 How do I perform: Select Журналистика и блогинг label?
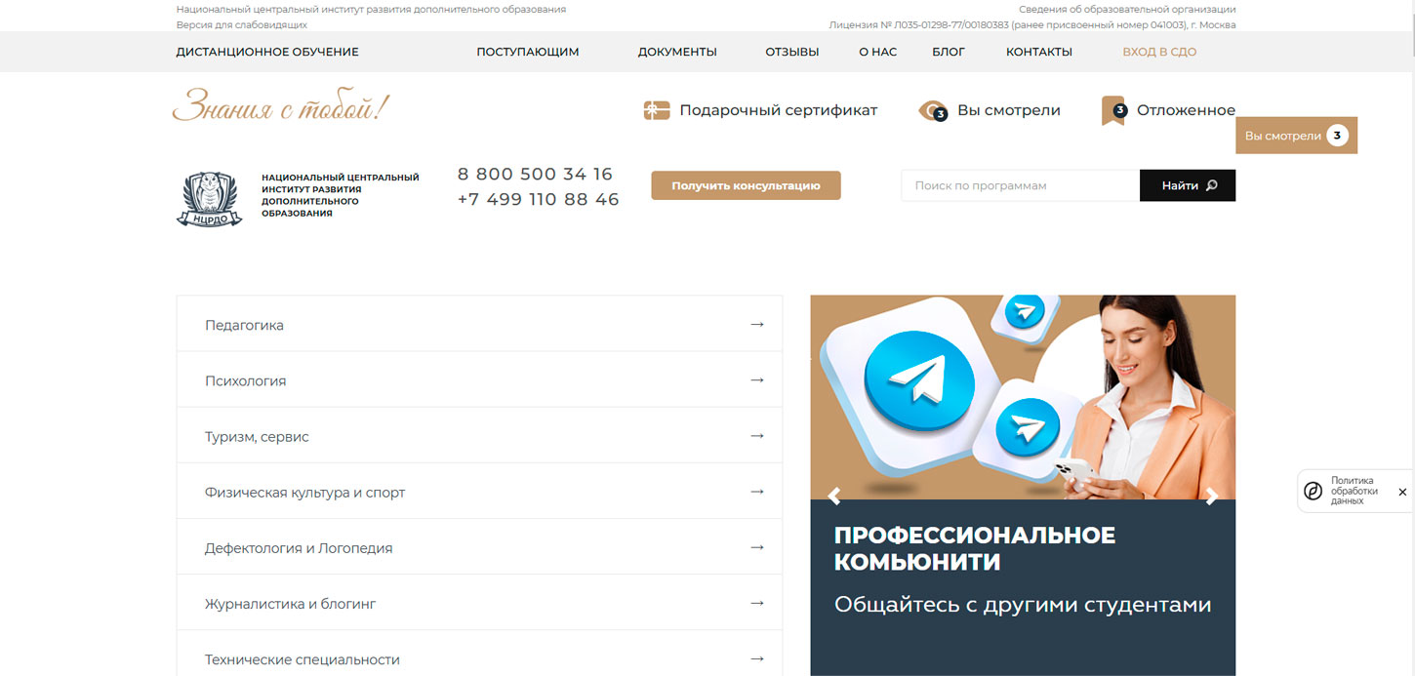click(290, 604)
